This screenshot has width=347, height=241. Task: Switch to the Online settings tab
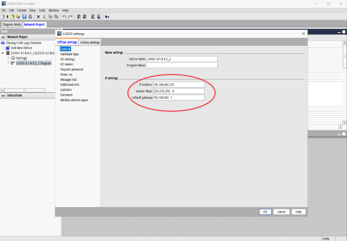[90, 42]
